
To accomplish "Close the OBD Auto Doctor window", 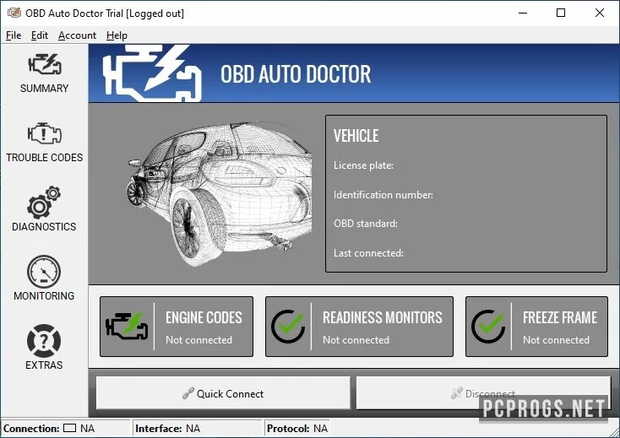I will point(600,13).
